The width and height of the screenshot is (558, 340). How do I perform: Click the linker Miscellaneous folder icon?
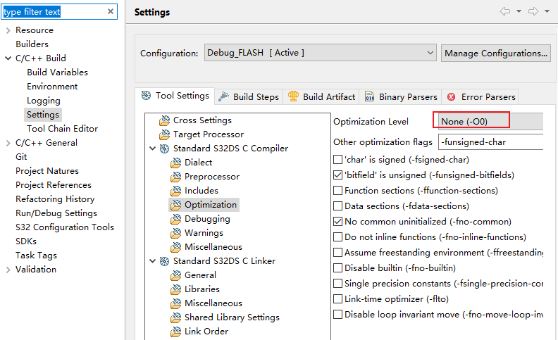point(176,303)
